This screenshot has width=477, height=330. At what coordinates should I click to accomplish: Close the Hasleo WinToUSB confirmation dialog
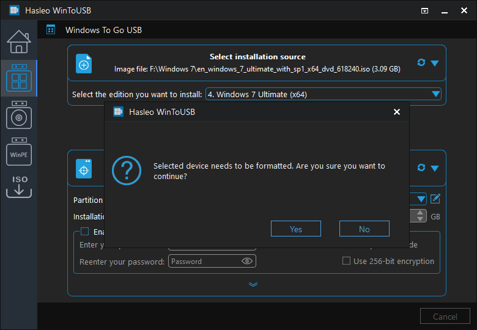[x=397, y=112]
